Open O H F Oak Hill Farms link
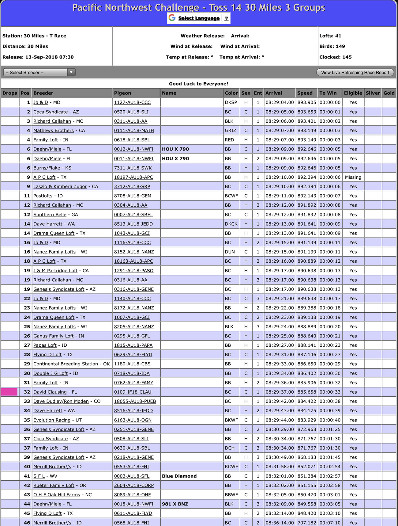The image size is (398, 526). click(x=57, y=495)
